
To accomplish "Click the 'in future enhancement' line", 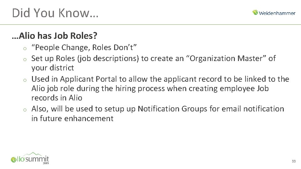I will (72, 119).
